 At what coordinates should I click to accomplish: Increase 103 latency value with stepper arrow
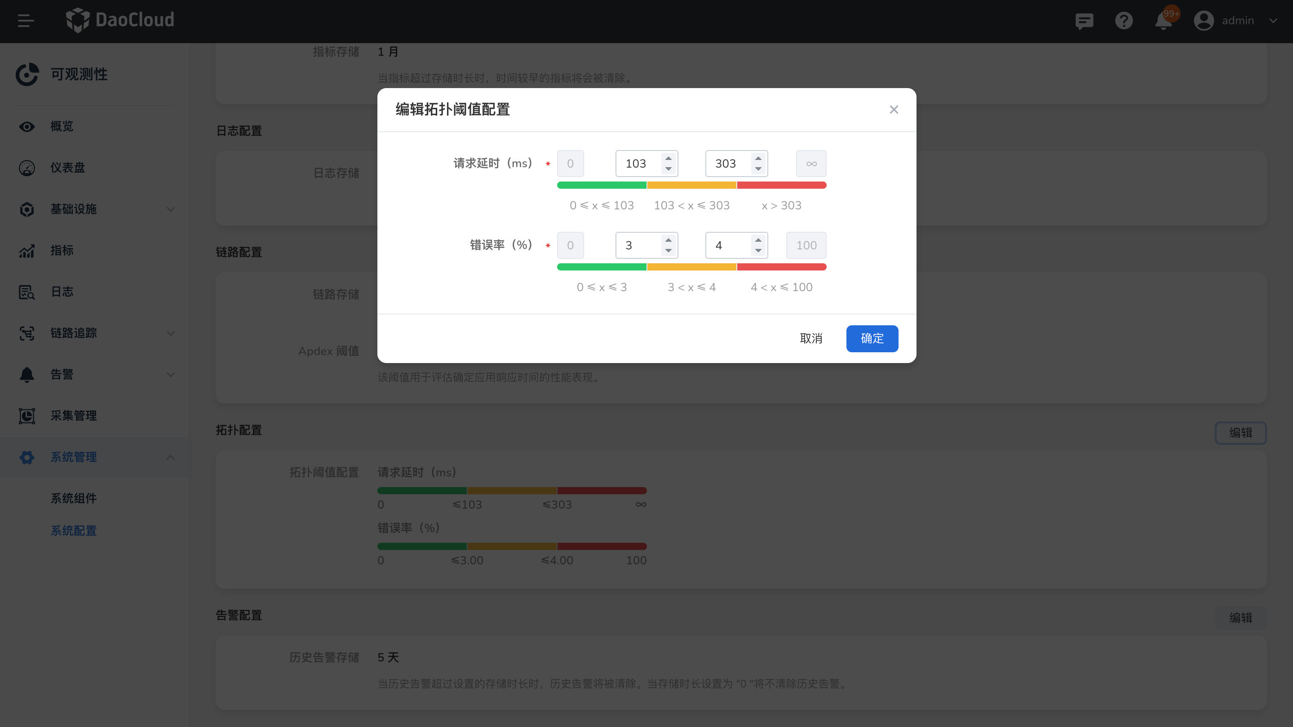668,159
